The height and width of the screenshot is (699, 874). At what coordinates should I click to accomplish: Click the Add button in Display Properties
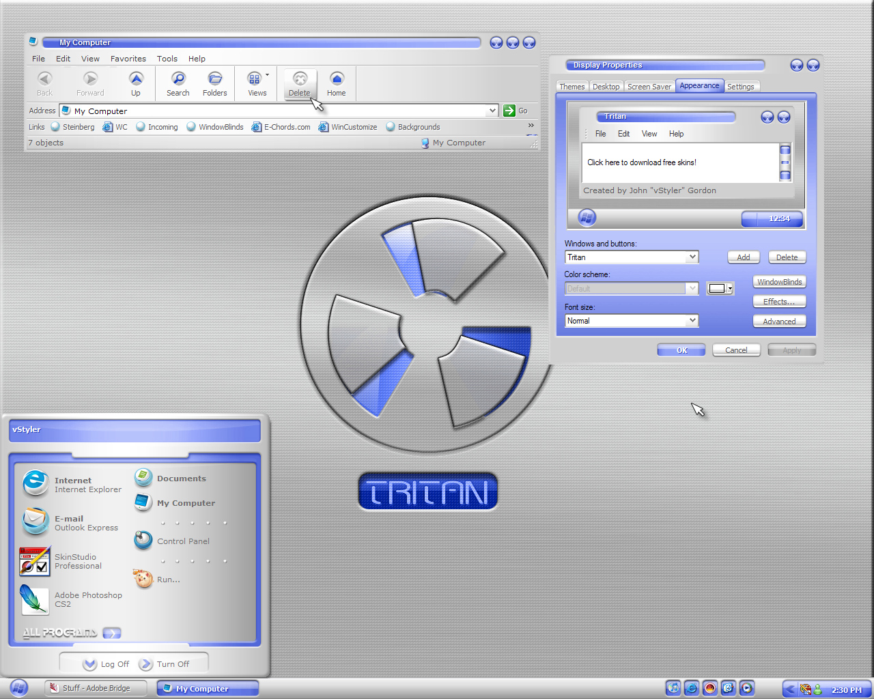744,257
